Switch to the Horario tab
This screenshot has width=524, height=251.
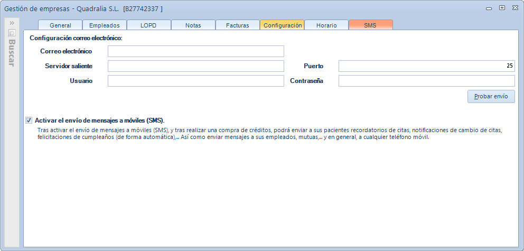[326, 25]
